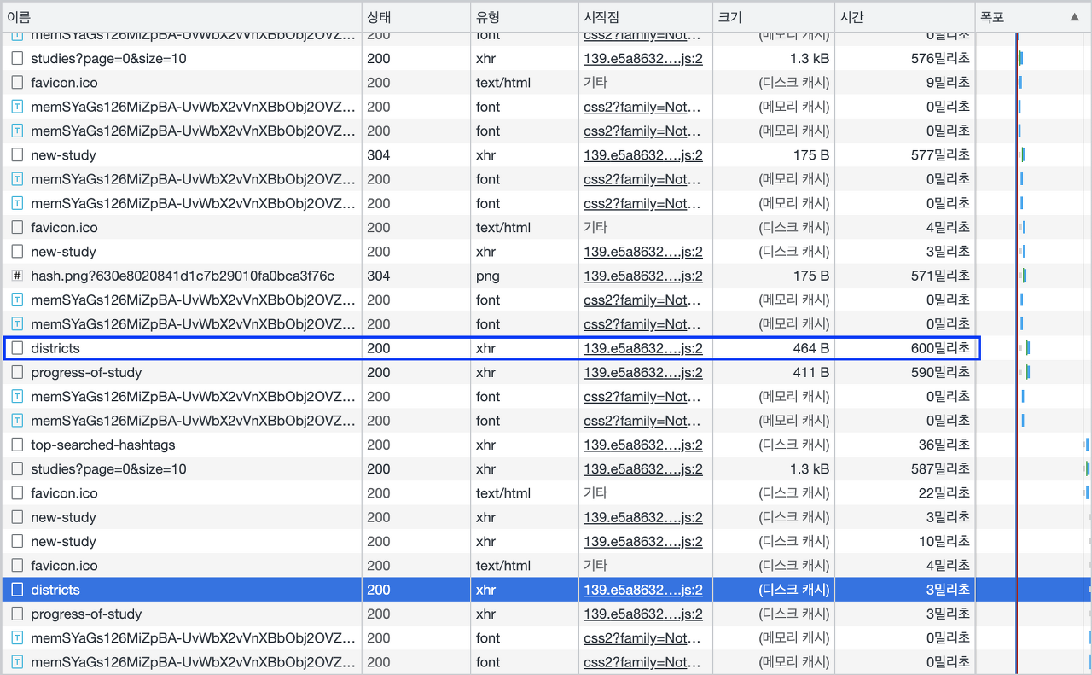1092x675 pixels.
Task: Click the waterfall bar of the 600밀리초 districts row
Action: [x=1028, y=348]
